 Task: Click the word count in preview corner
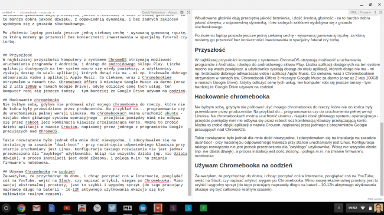(x=375, y=199)
